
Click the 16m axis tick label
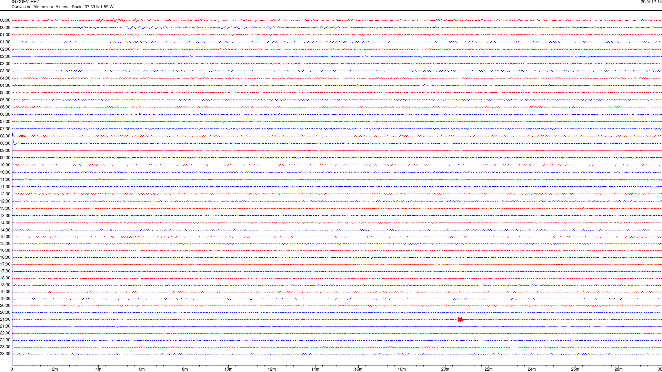(x=358, y=369)
